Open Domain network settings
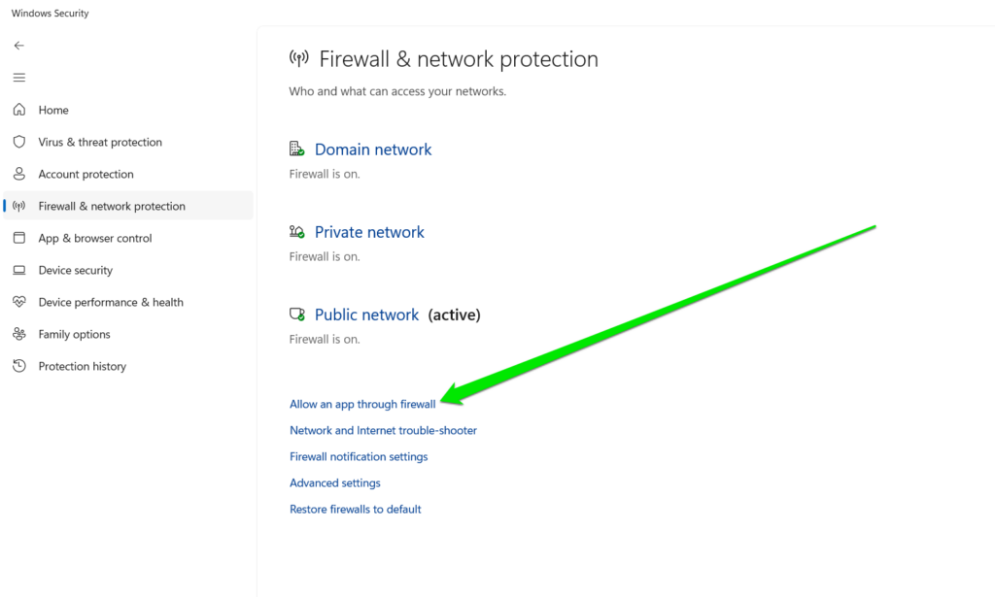Screen dimensions: 995x597 click(373, 149)
